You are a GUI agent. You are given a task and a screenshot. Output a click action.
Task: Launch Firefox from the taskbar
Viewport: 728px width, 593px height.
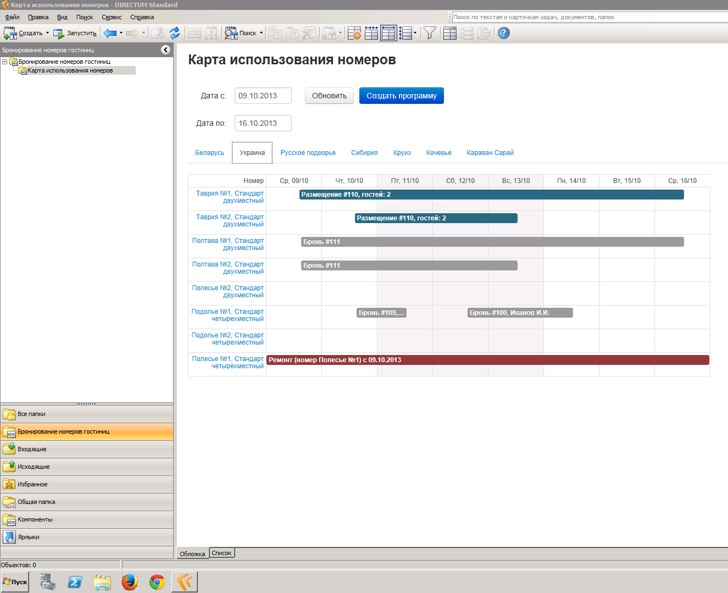coord(130,582)
